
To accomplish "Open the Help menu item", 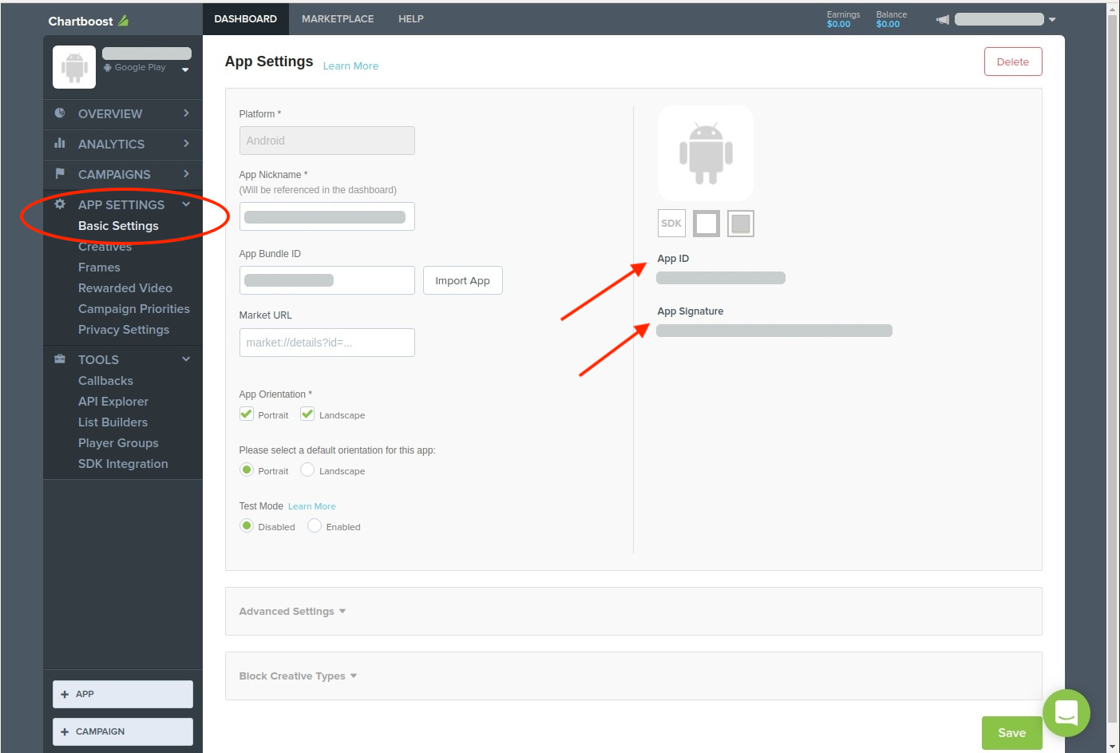I will click(x=411, y=18).
